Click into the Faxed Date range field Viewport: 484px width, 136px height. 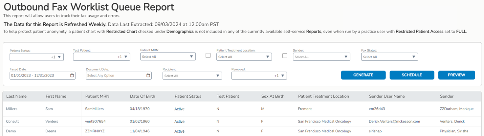point(38,76)
